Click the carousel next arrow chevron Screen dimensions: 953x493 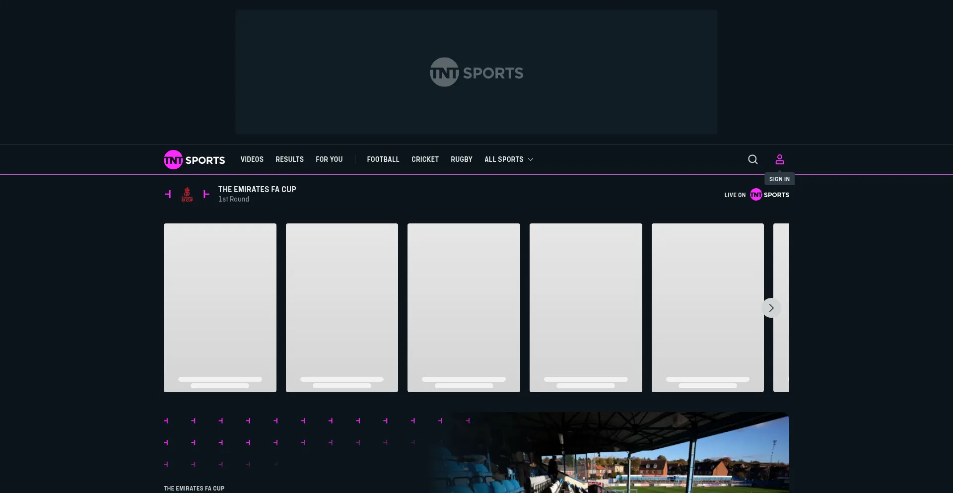click(771, 308)
